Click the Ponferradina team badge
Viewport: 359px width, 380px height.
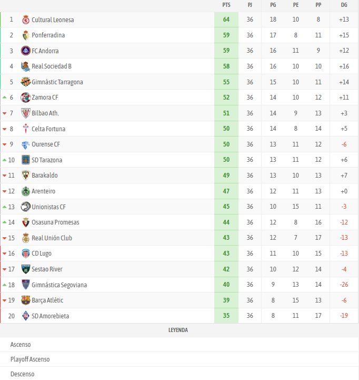click(26, 35)
